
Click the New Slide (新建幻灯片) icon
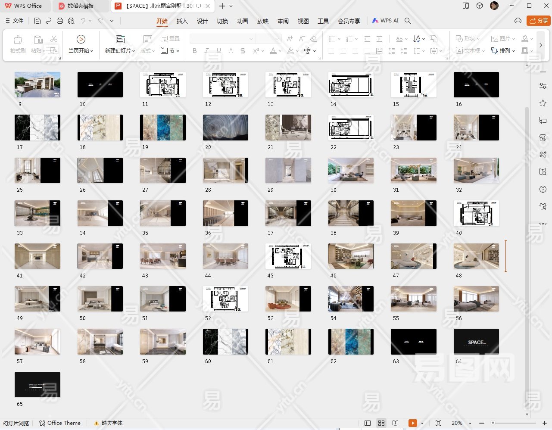click(120, 39)
